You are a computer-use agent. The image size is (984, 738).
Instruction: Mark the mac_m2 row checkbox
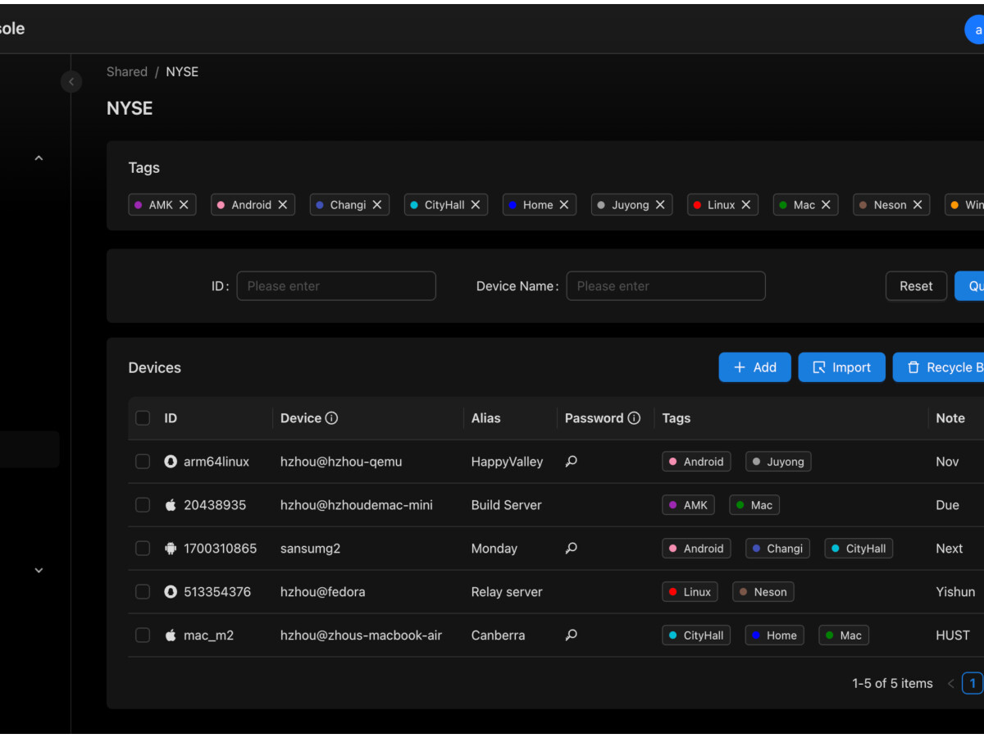[143, 635]
